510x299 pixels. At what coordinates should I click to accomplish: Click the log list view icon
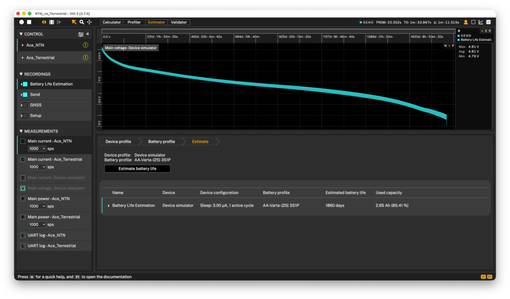[x=488, y=22]
